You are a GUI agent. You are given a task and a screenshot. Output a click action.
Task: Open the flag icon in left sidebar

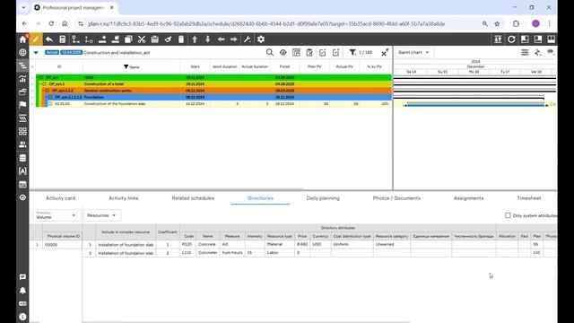click(x=22, y=105)
